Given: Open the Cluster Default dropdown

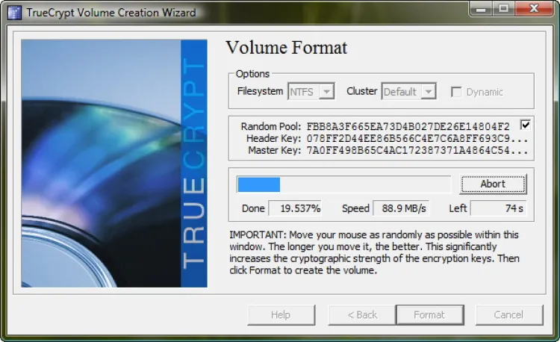Looking at the screenshot, I should (x=408, y=92).
